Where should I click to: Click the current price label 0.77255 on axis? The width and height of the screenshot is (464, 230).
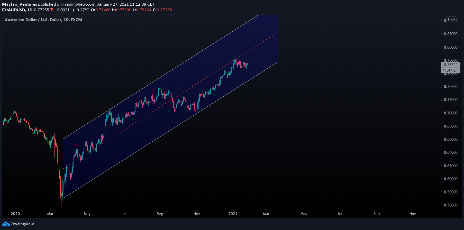pyautogui.click(x=451, y=65)
